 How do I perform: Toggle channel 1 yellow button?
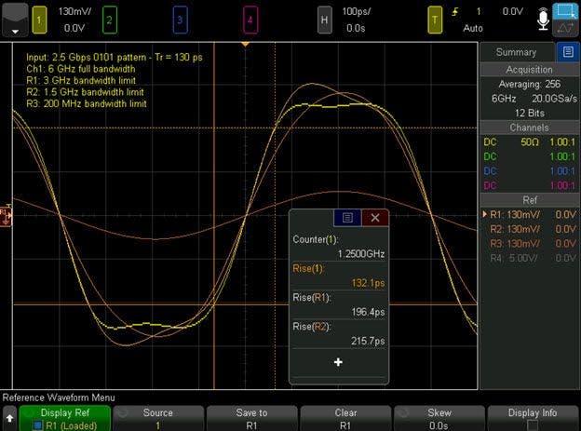tap(39, 20)
